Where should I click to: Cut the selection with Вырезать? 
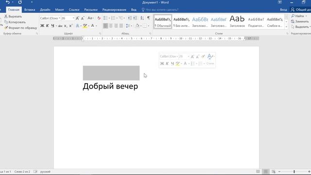tap(13, 17)
